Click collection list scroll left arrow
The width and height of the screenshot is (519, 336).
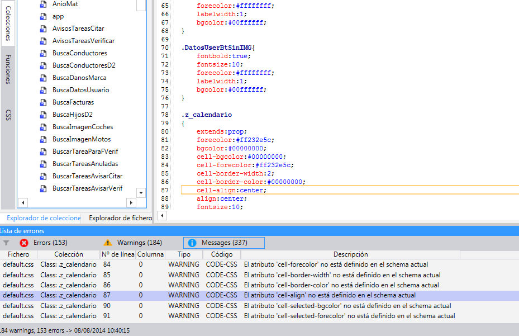pos(23,202)
